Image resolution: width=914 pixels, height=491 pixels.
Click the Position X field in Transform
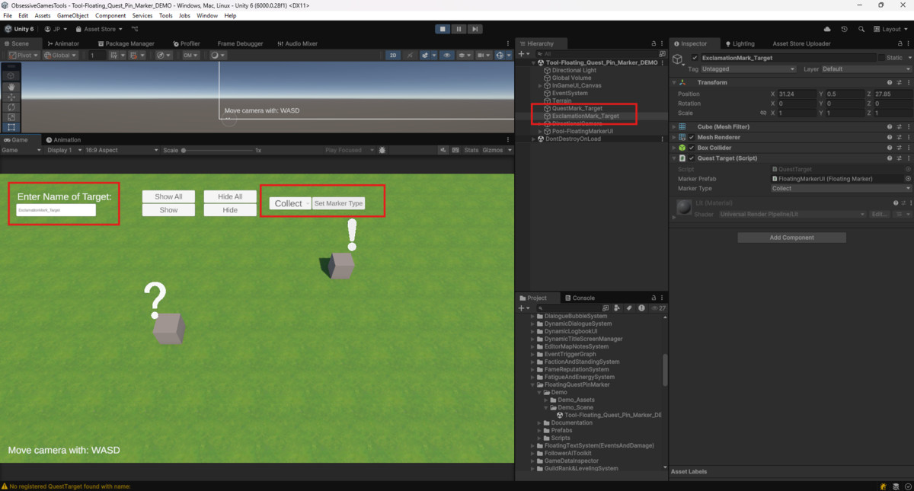(797, 94)
